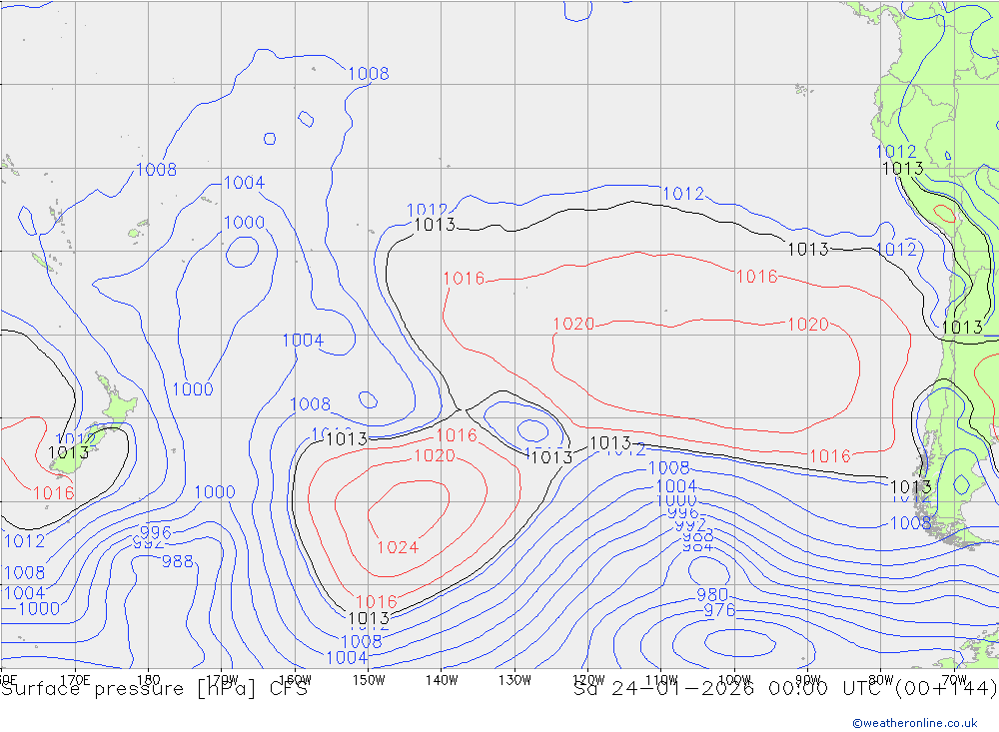Click the 70W longitude label

point(954,680)
